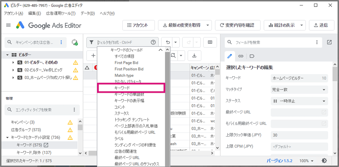The height and width of the screenshot is (167, 339).
Task: Click mobile final URL open-link icon
Action: [x=324, y=123]
